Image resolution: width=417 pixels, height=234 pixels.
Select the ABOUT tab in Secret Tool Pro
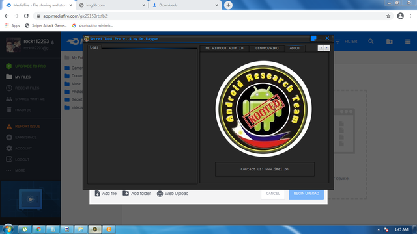pyautogui.click(x=295, y=48)
